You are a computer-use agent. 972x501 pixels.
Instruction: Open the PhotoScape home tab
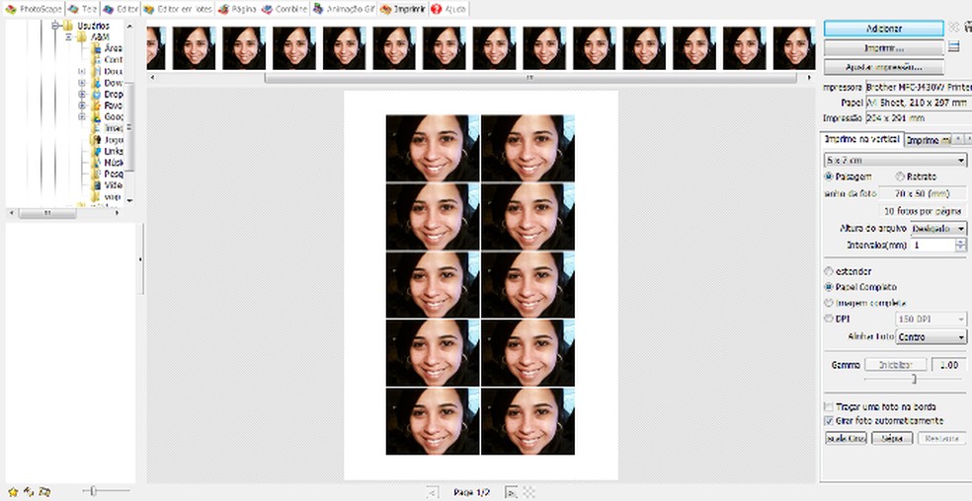point(33,9)
